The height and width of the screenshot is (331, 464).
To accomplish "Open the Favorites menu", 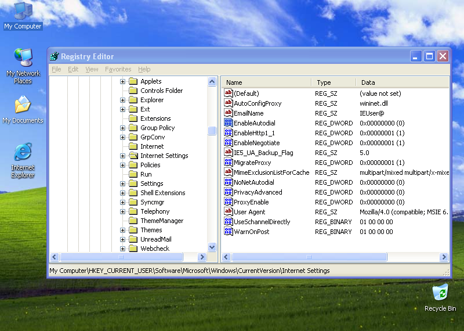I will tap(118, 69).
